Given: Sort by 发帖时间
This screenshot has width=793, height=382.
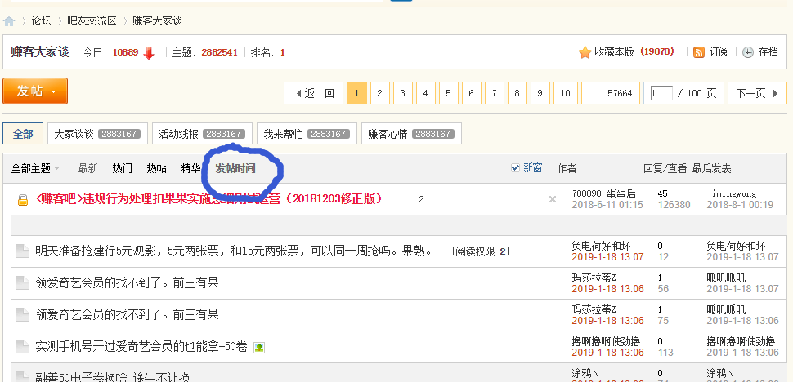Looking at the screenshot, I should click(x=235, y=168).
